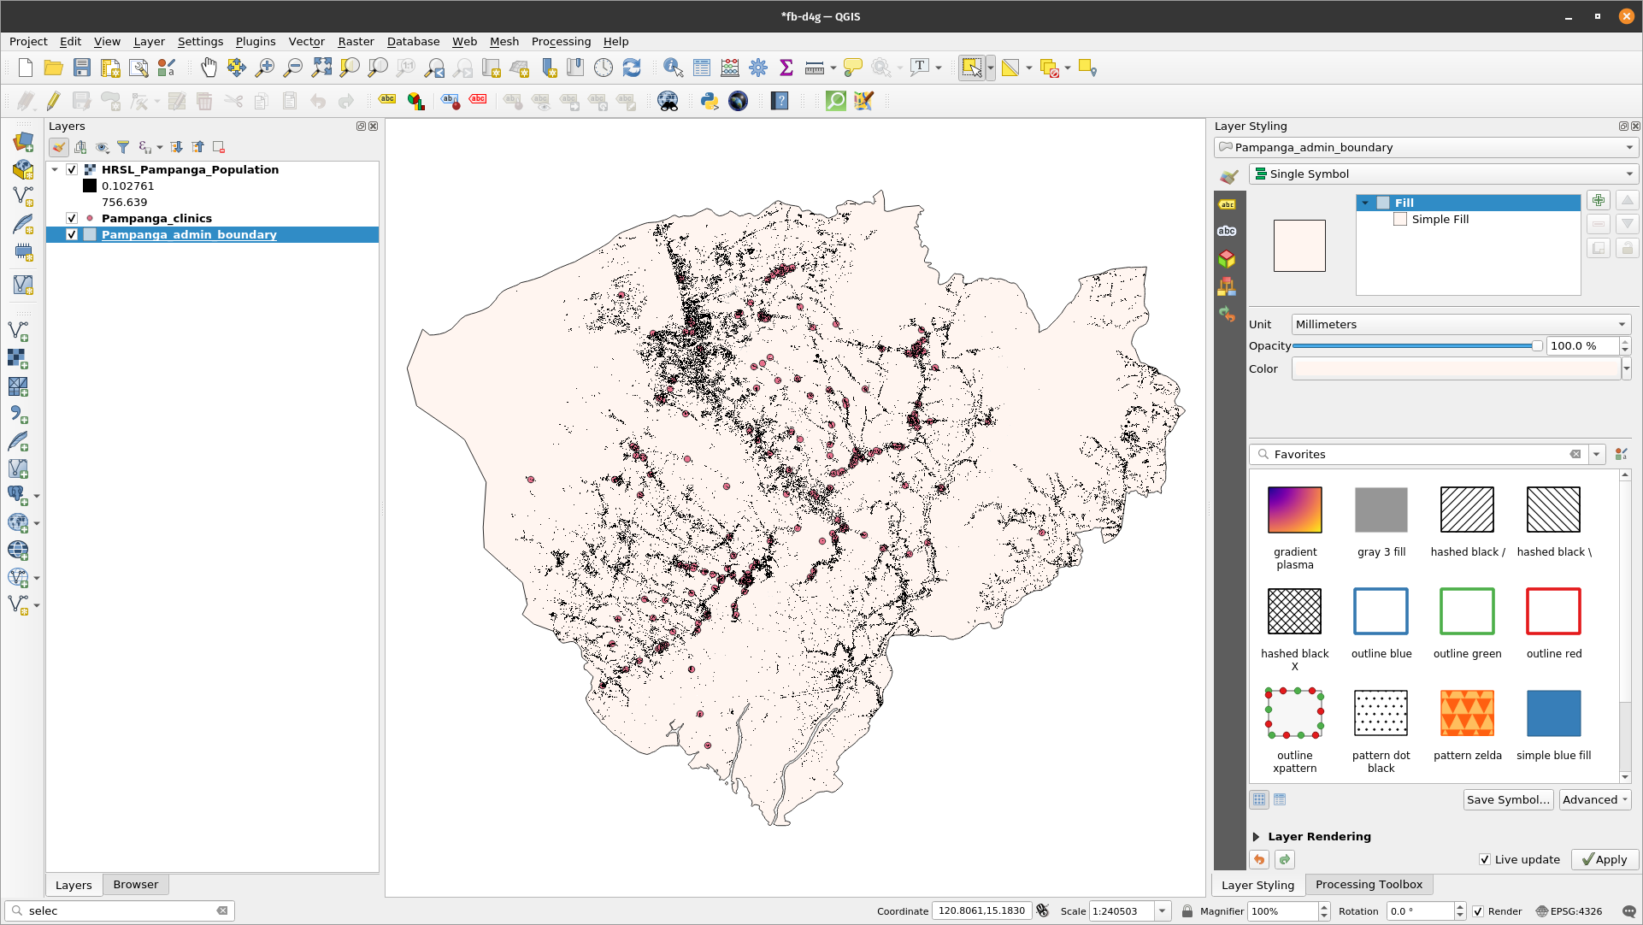Image resolution: width=1643 pixels, height=925 pixels.
Task: Open the Vector menu
Action: (x=306, y=41)
